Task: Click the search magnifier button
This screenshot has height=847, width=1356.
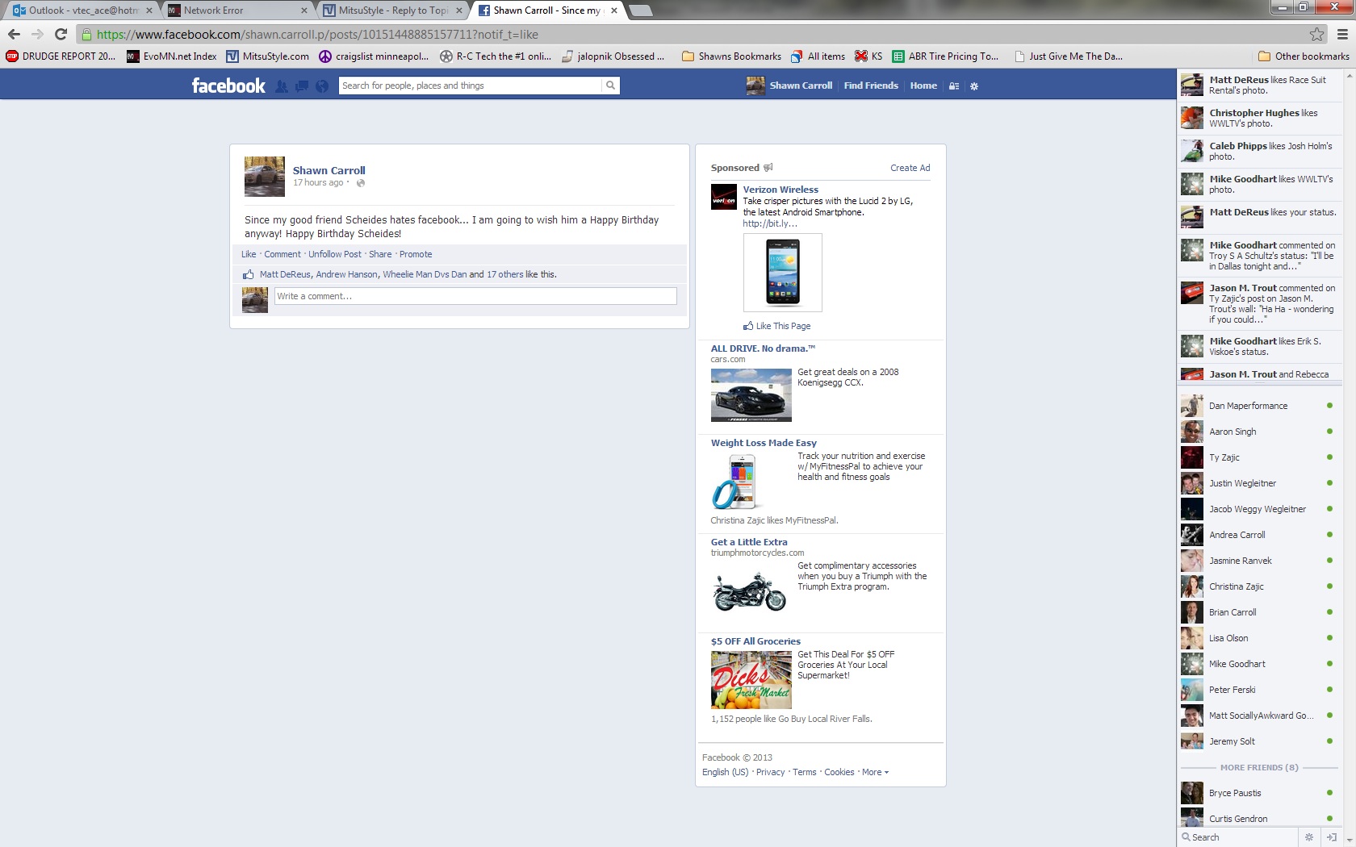Action: pyautogui.click(x=610, y=86)
